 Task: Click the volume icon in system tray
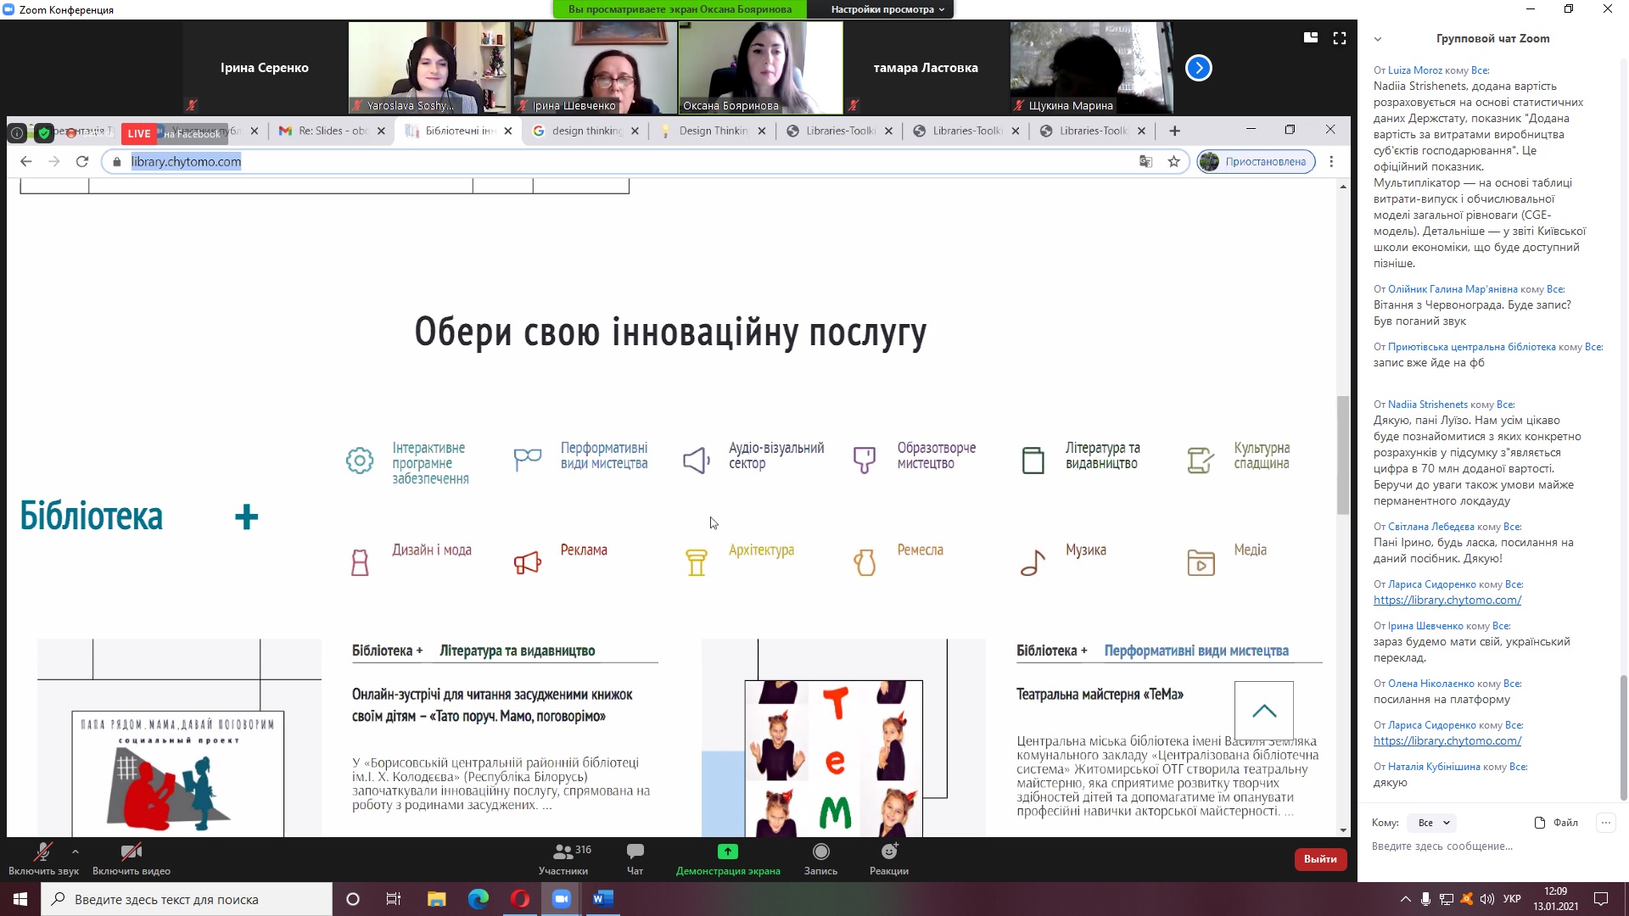tap(1487, 899)
